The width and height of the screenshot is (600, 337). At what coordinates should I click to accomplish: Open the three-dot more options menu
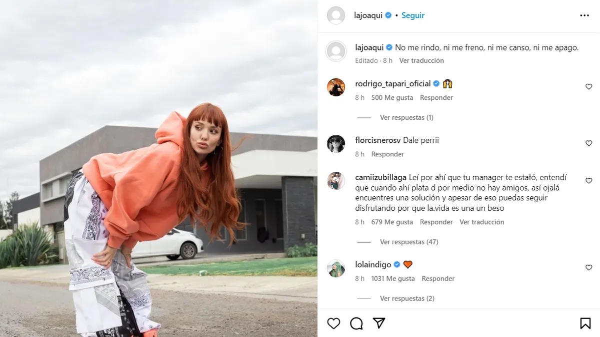click(x=584, y=15)
